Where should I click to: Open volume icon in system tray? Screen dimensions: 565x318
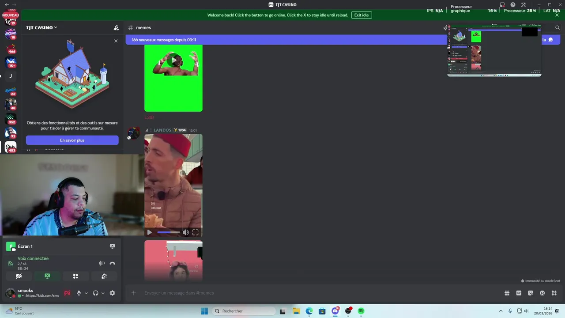tap(526, 311)
